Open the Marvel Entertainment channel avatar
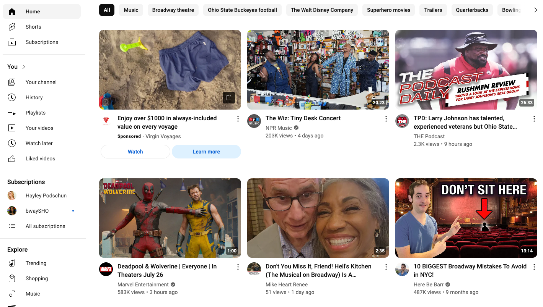This screenshot has height=307, width=543. (106, 269)
